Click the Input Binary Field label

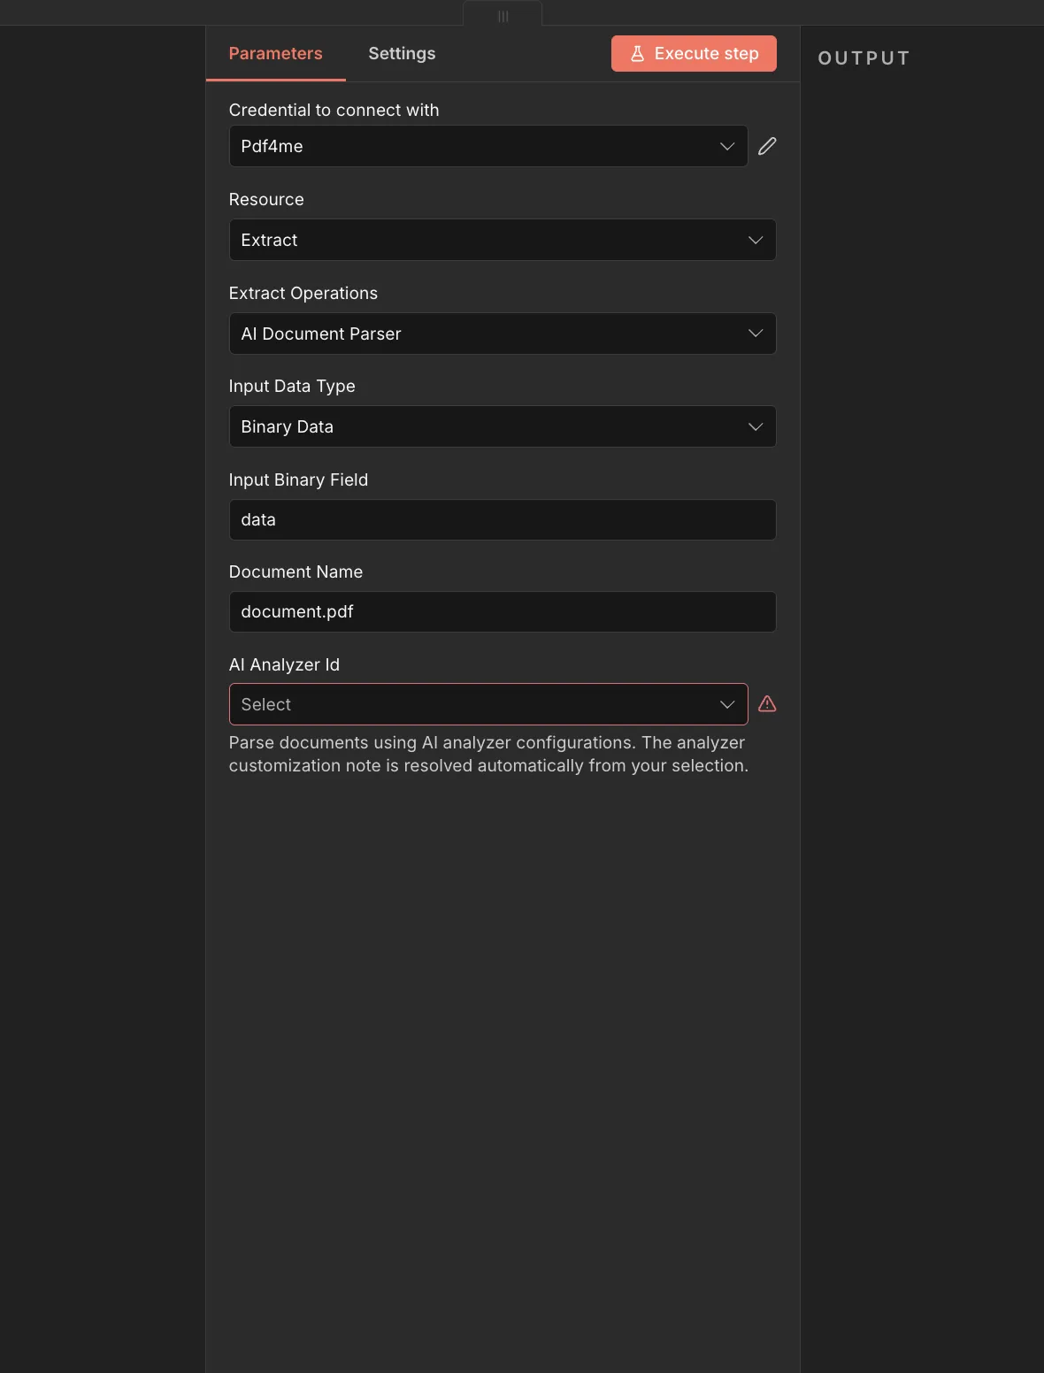click(298, 479)
